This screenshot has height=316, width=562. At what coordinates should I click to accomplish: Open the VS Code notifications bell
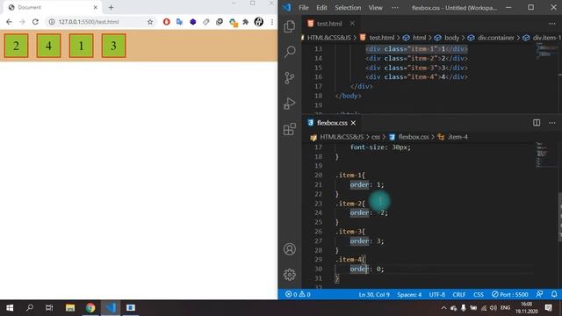pos(554,295)
